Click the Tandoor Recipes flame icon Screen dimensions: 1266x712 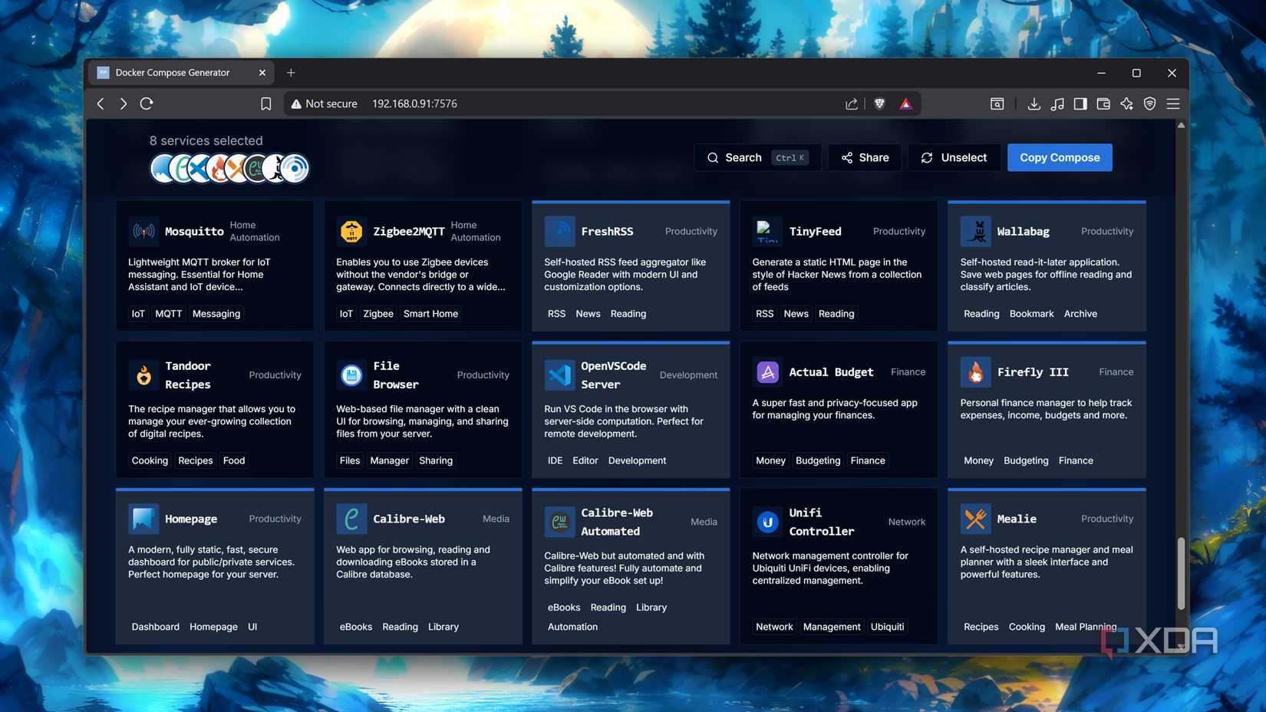click(143, 375)
